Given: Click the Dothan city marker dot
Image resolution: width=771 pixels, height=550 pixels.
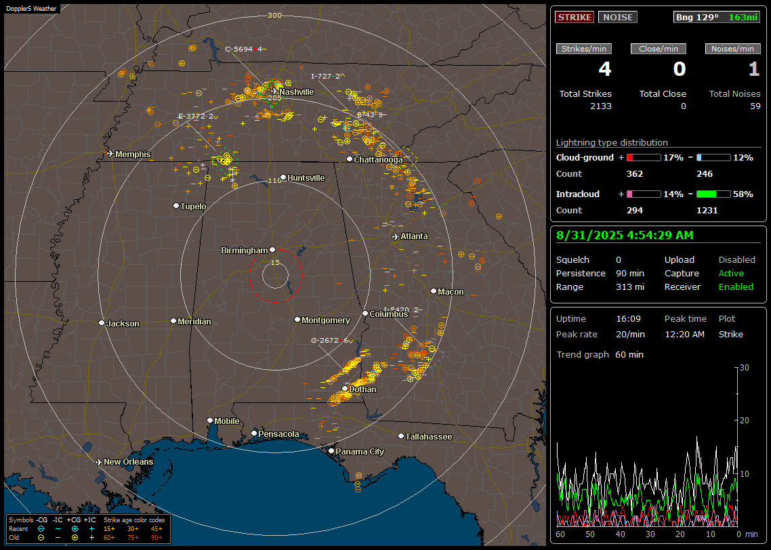Looking at the screenshot, I should coord(345,389).
